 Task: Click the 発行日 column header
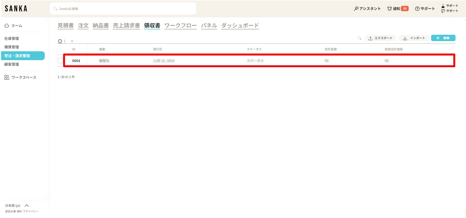[157, 49]
